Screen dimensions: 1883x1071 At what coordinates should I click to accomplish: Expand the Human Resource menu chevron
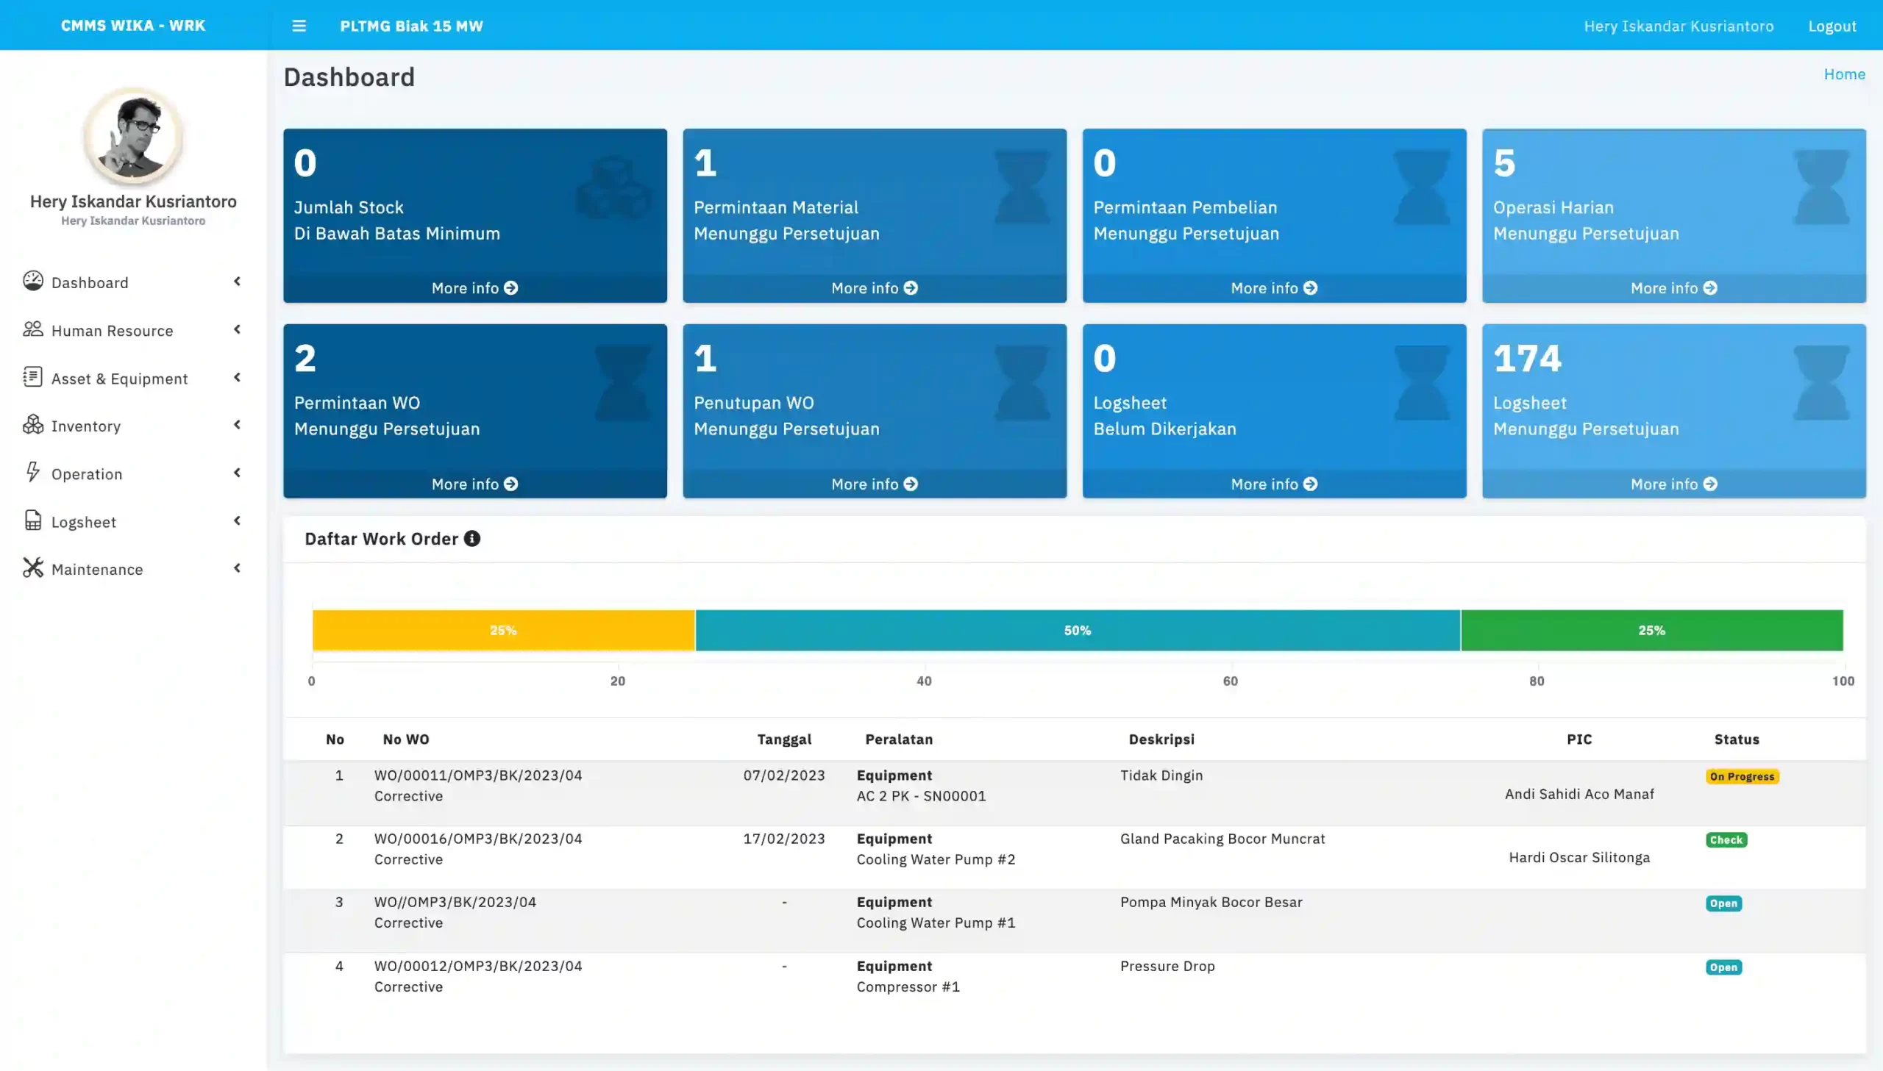(x=237, y=329)
